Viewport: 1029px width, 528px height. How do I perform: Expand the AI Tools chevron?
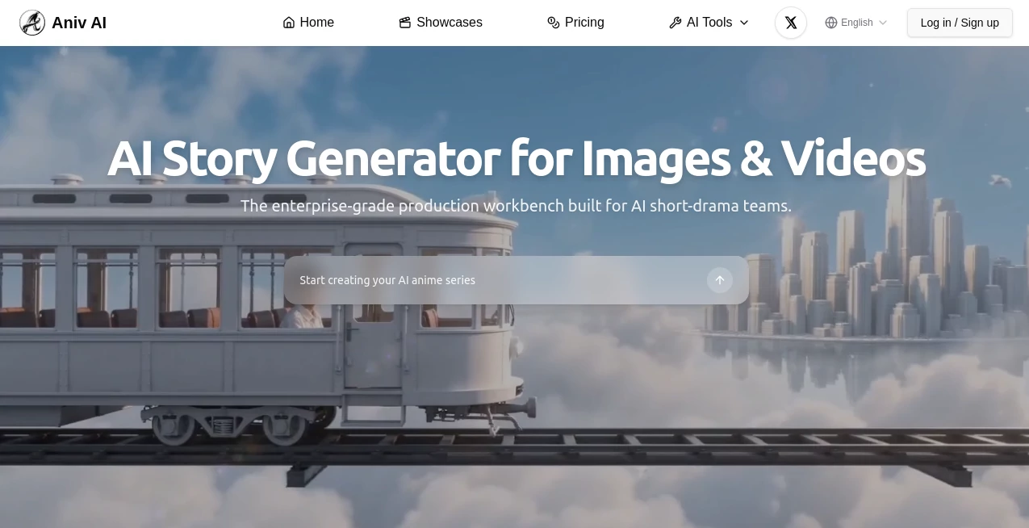coord(744,23)
